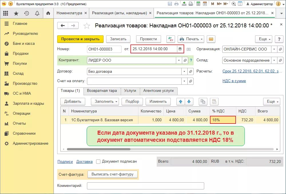This screenshot has width=286, height=194.
Task: Open Банк и касса section
Action: pos(24,43)
